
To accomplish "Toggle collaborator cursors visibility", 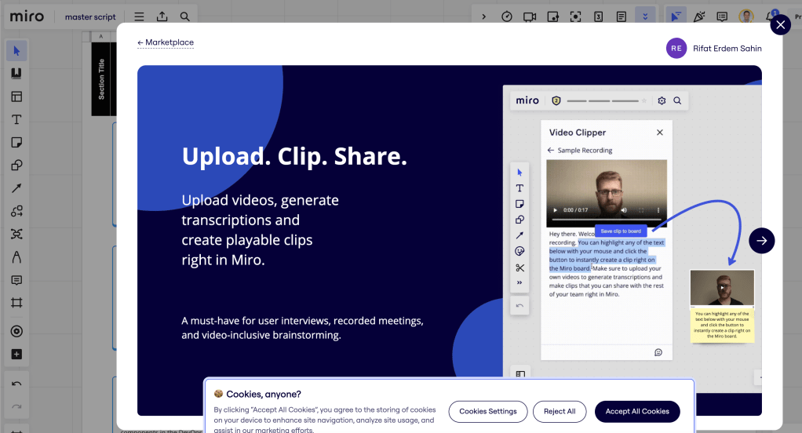I will 676,17.
